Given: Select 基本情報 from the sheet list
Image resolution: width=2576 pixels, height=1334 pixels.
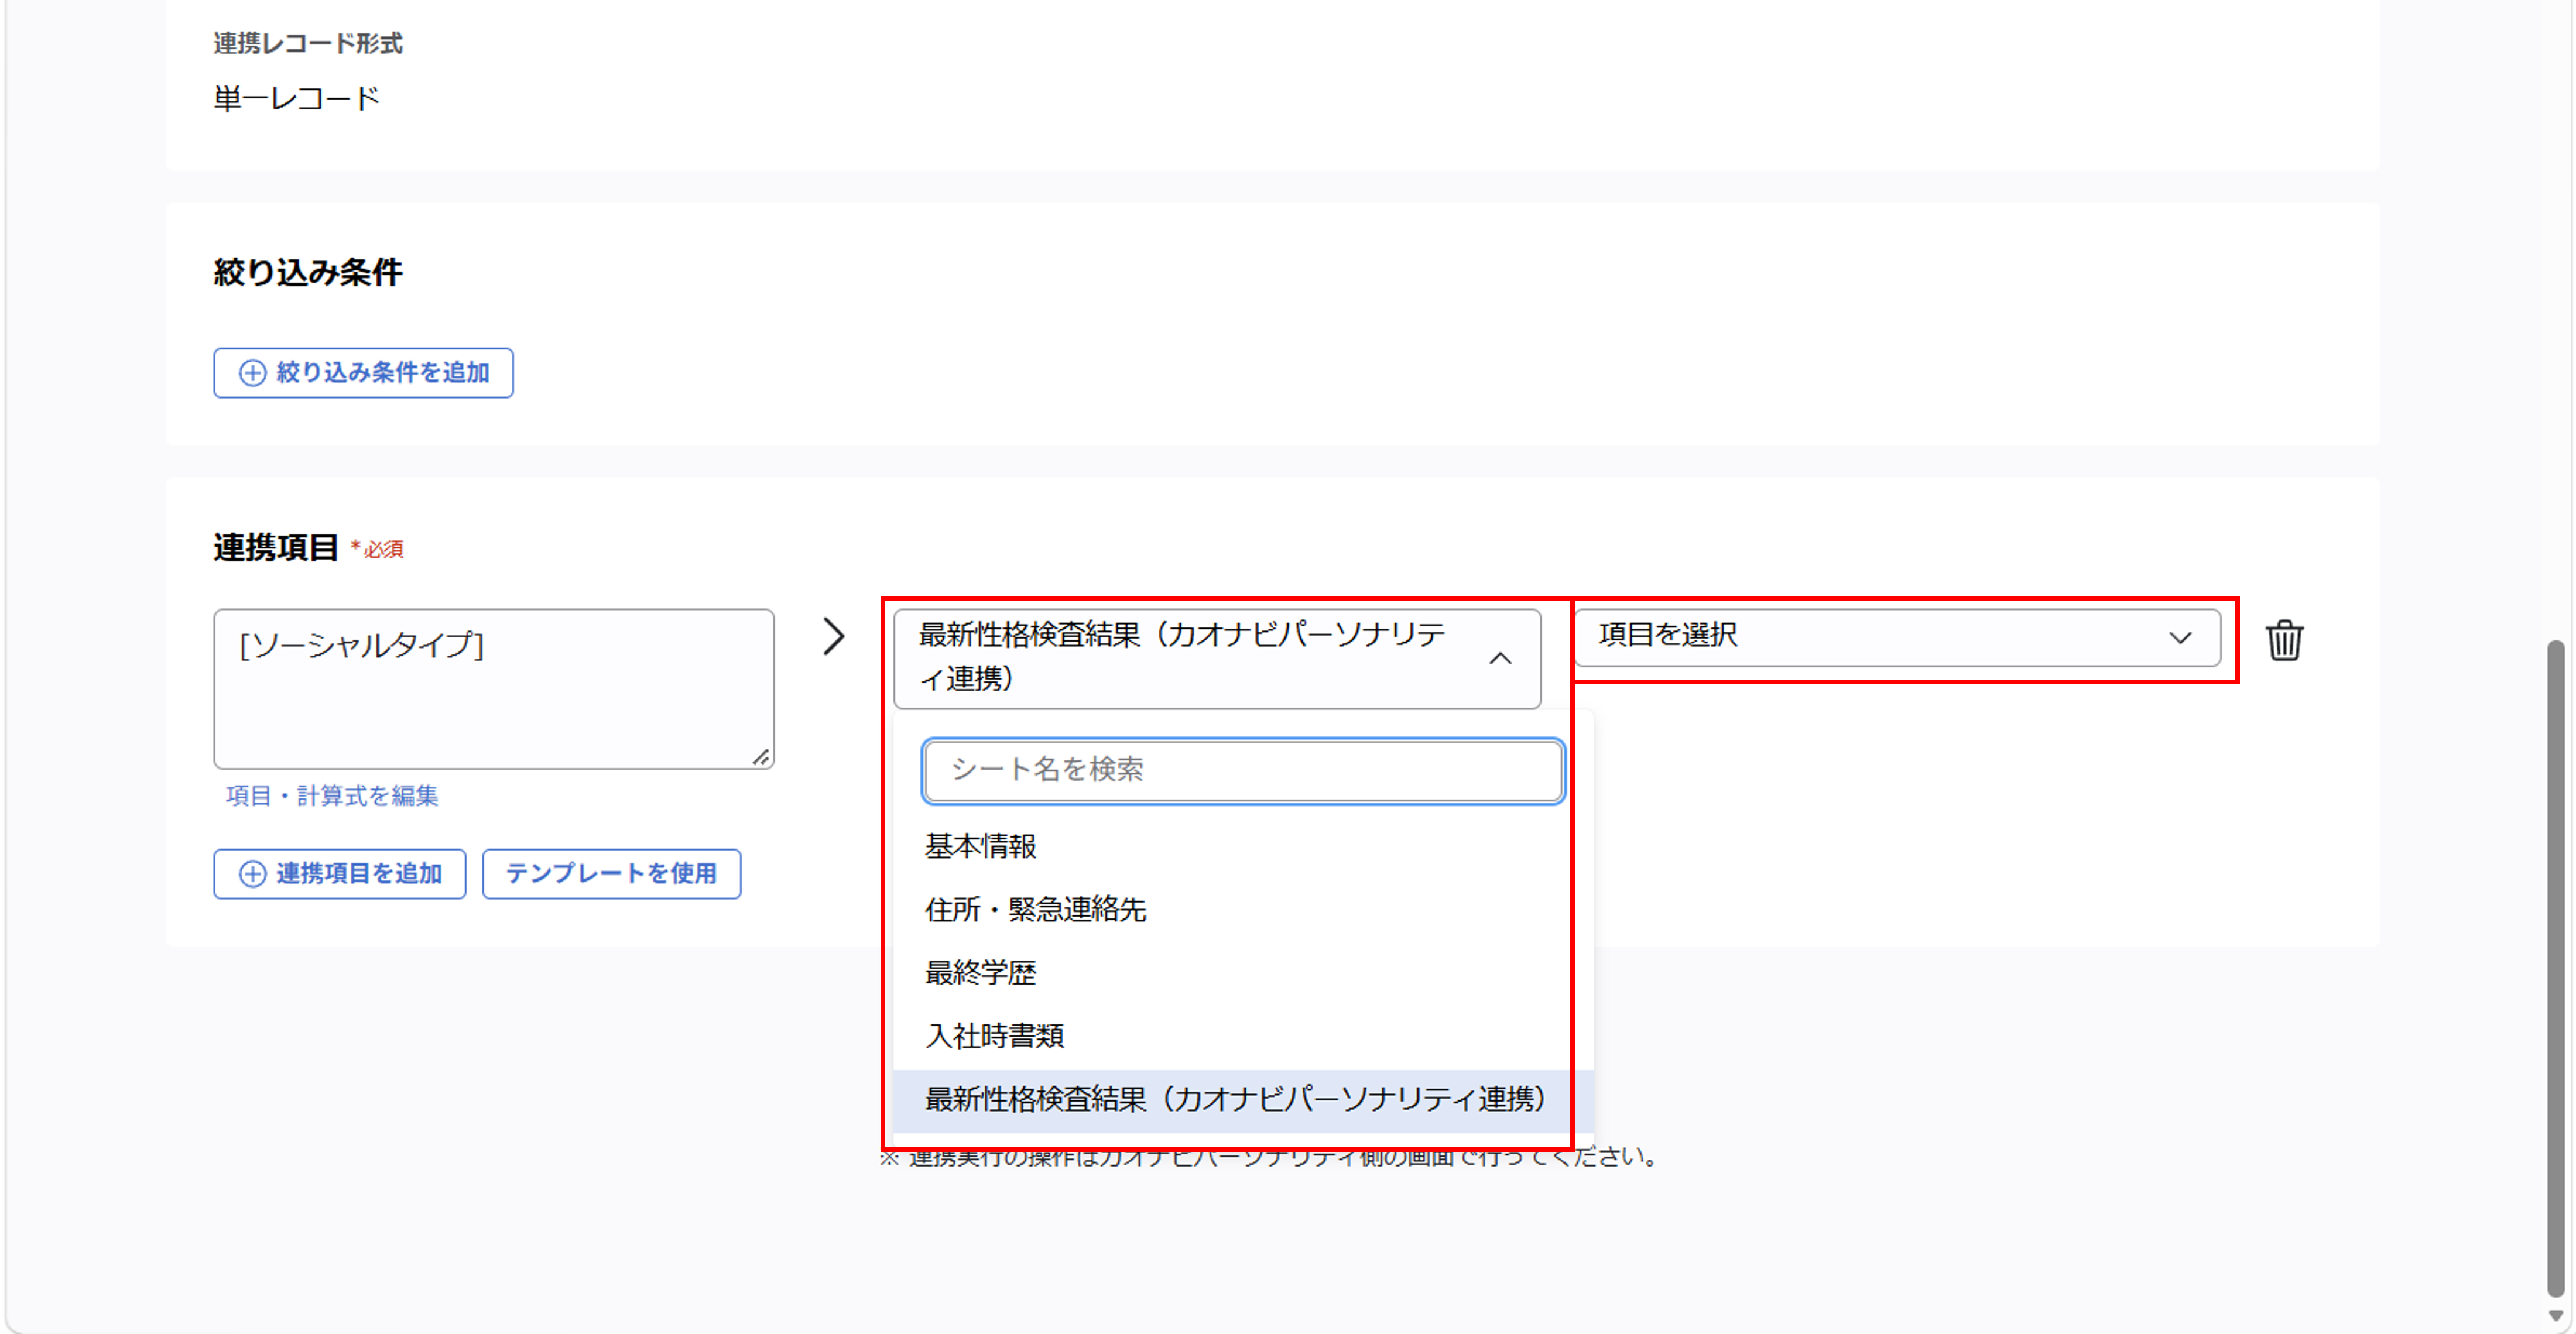Looking at the screenshot, I should (x=1243, y=847).
